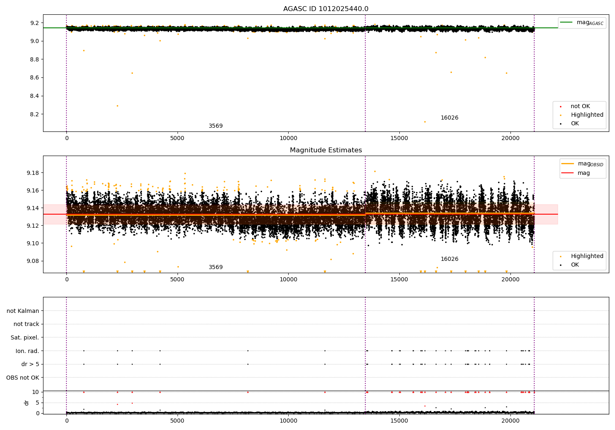Click "16026" label in Magnitude Estimates plot

pos(449,259)
